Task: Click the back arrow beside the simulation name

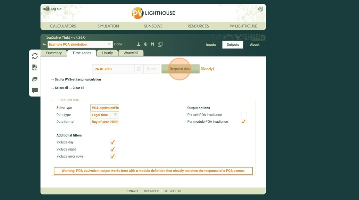Action: pos(44,44)
